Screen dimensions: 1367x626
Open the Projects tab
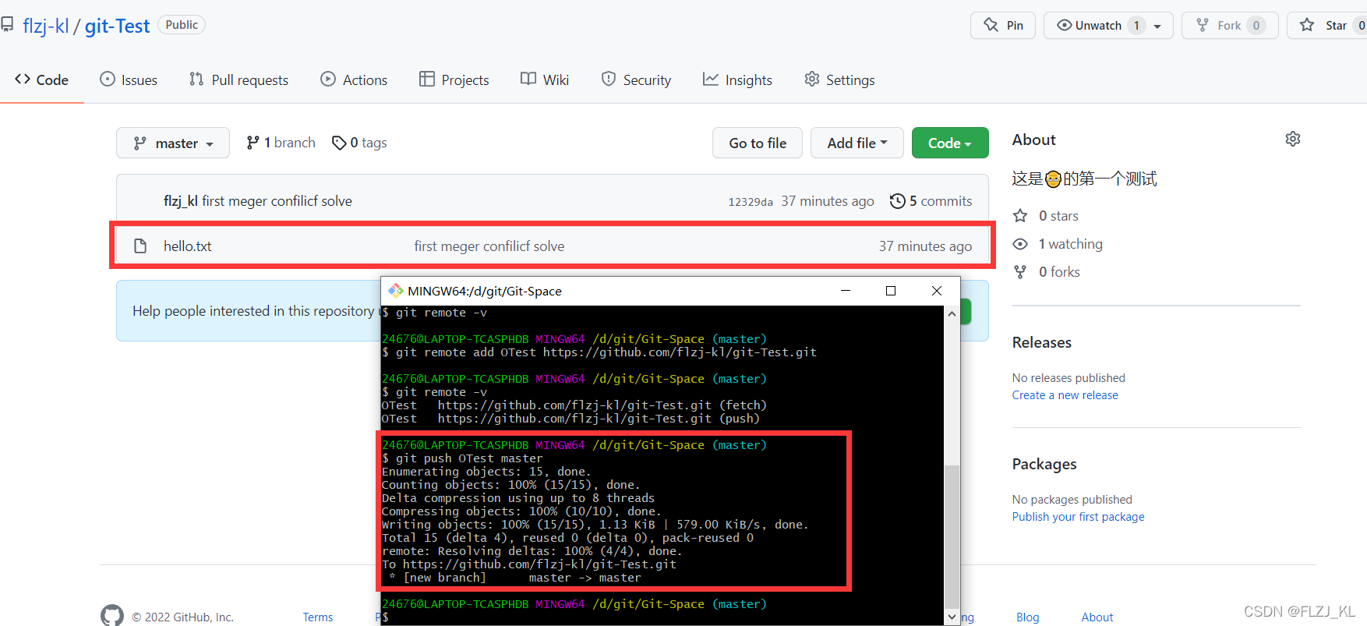pos(454,80)
